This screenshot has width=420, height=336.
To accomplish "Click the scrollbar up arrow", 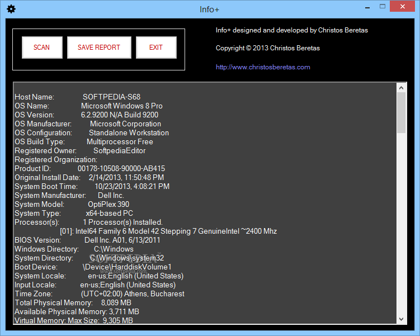I will point(401,88).
